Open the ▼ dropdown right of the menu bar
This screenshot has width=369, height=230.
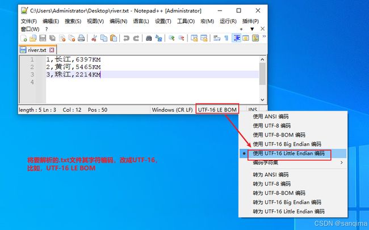252,29
